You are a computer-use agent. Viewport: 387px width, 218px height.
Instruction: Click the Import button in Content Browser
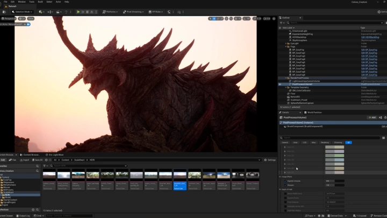coord(24,160)
